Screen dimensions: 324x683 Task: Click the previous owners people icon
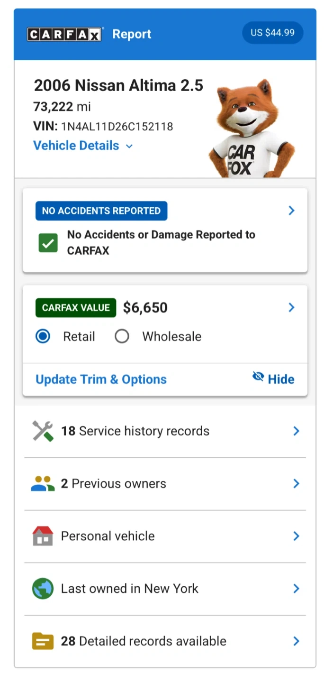43,484
